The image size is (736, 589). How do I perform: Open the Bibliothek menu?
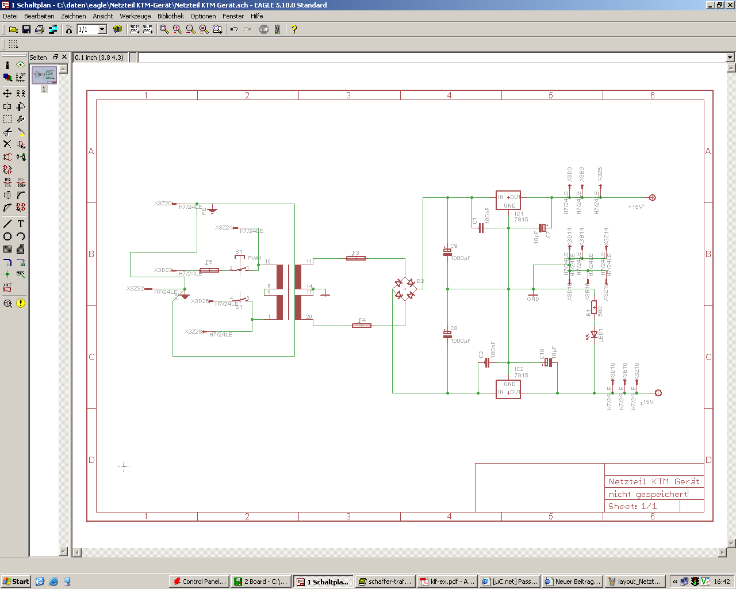point(171,16)
